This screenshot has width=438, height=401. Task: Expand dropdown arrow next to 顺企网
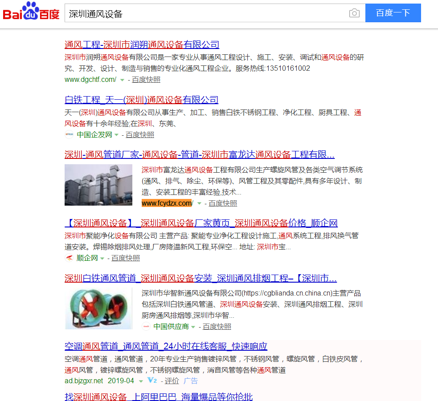pos(102,259)
